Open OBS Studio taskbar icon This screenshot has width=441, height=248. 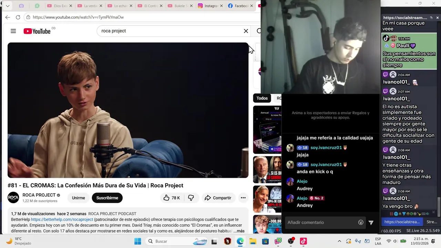(291, 241)
